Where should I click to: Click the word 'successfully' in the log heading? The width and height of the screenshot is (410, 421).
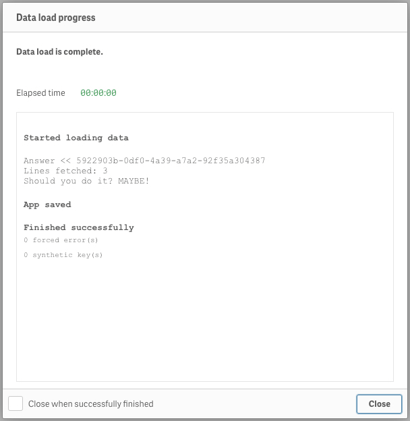(102, 228)
